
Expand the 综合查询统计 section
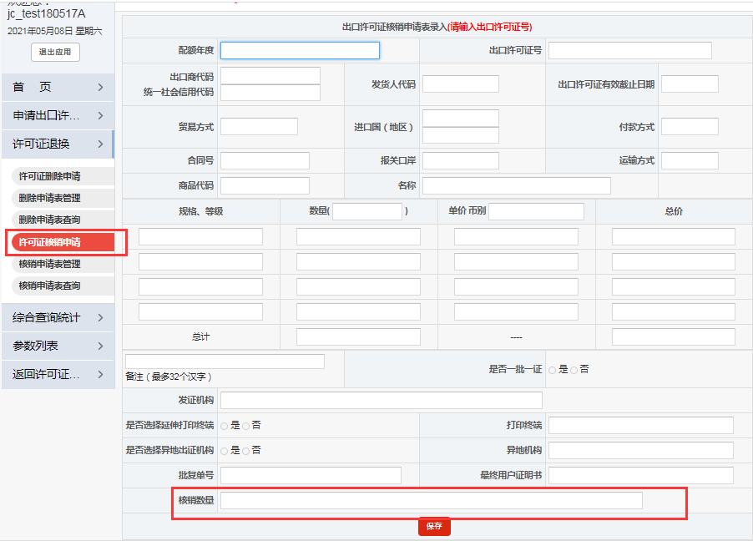click(50, 316)
